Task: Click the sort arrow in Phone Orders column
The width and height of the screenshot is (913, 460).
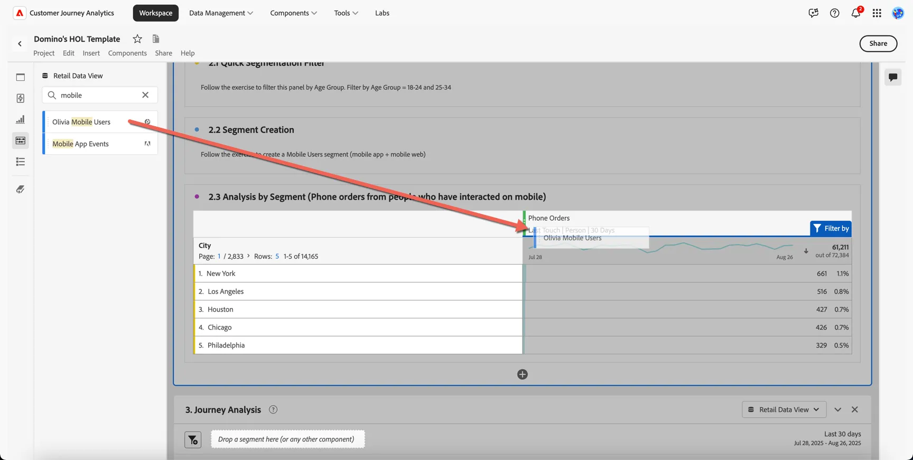Action: tap(806, 251)
